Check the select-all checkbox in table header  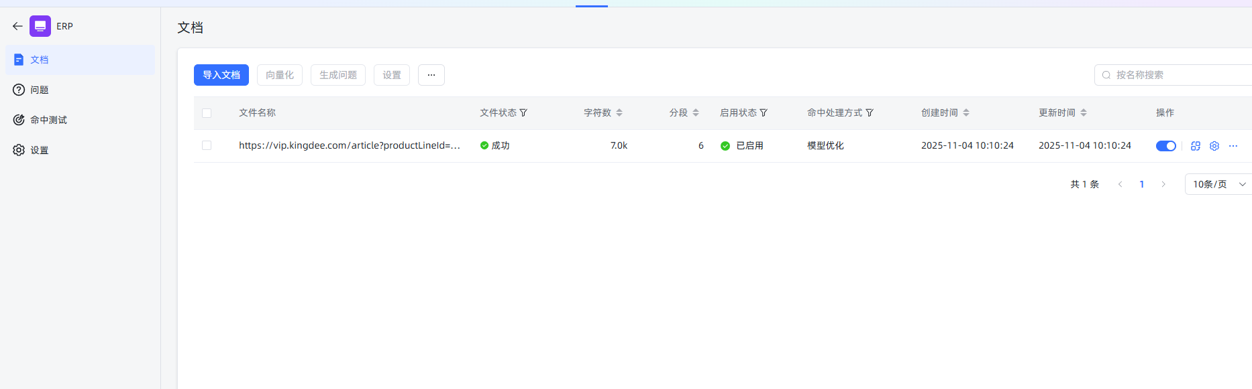pos(207,113)
